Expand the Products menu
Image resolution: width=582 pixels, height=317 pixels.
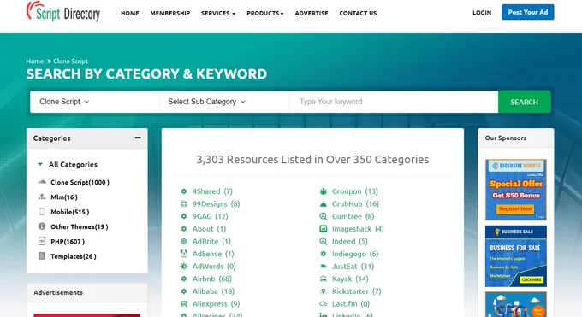pyautogui.click(x=265, y=13)
